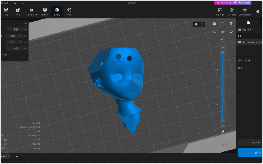Screen dimensions: 263x164
Task: Select head.obj in the file list
Action: click(255, 42)
